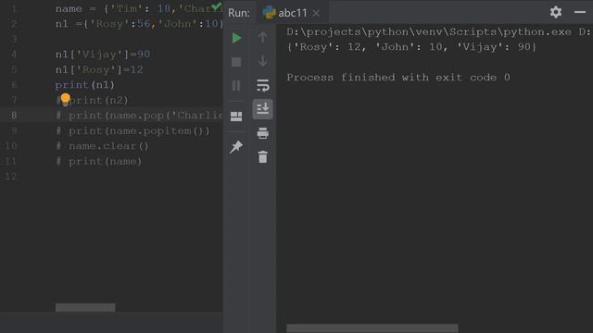Click the print output icon

pyautogui.click(x=262, y=133)
